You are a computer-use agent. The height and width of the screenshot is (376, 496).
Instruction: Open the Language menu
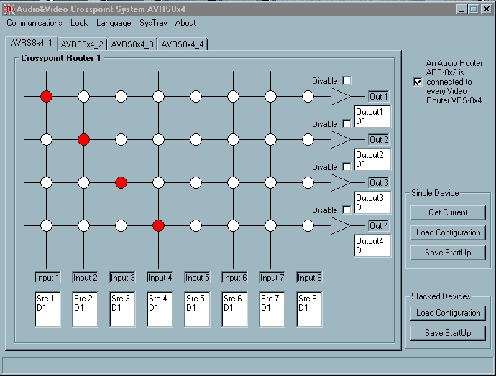(x=114, y=23)
